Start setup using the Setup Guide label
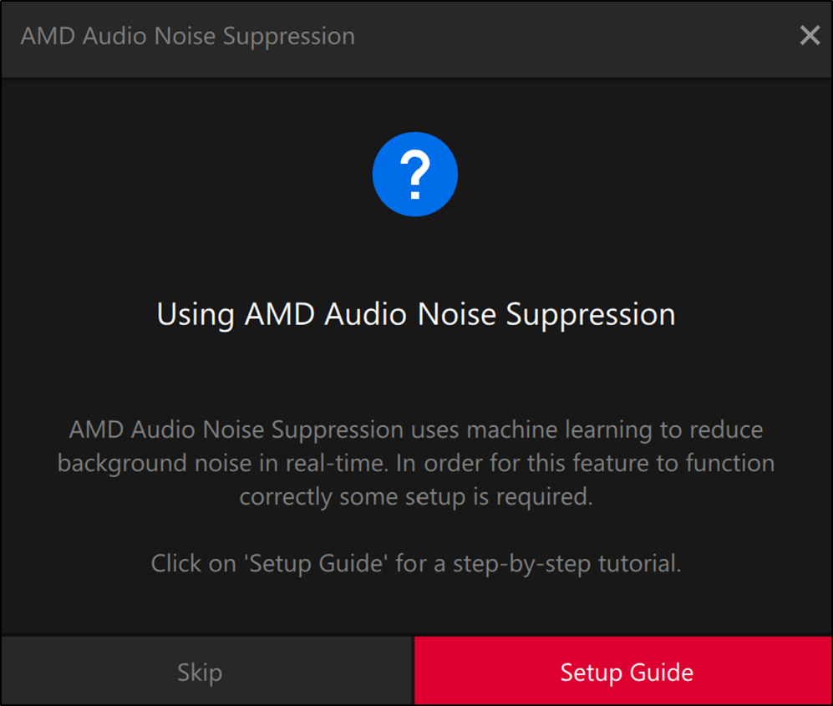833x706 pixels. click(627, 673)
